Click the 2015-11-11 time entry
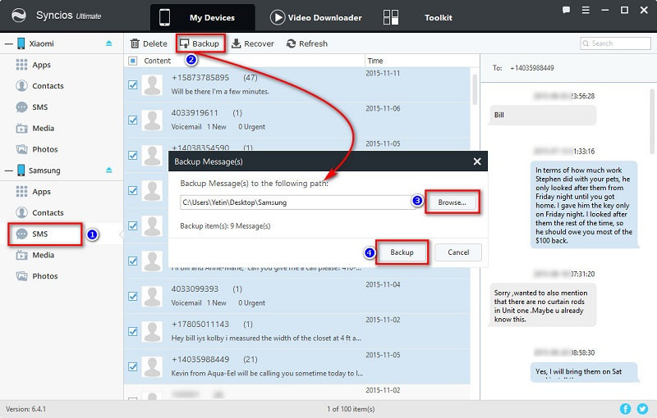Image resolution: width=657 pixels, height=418 pixels. coord(383,73)
